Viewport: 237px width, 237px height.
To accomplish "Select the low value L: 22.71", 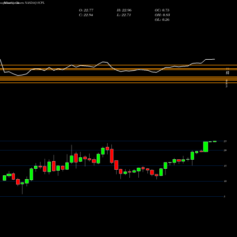I will 124,15.
